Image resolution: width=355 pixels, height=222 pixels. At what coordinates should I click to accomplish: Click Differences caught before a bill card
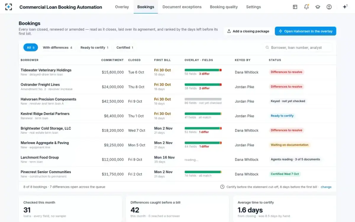pyautogui.click(x=177, y=209)
